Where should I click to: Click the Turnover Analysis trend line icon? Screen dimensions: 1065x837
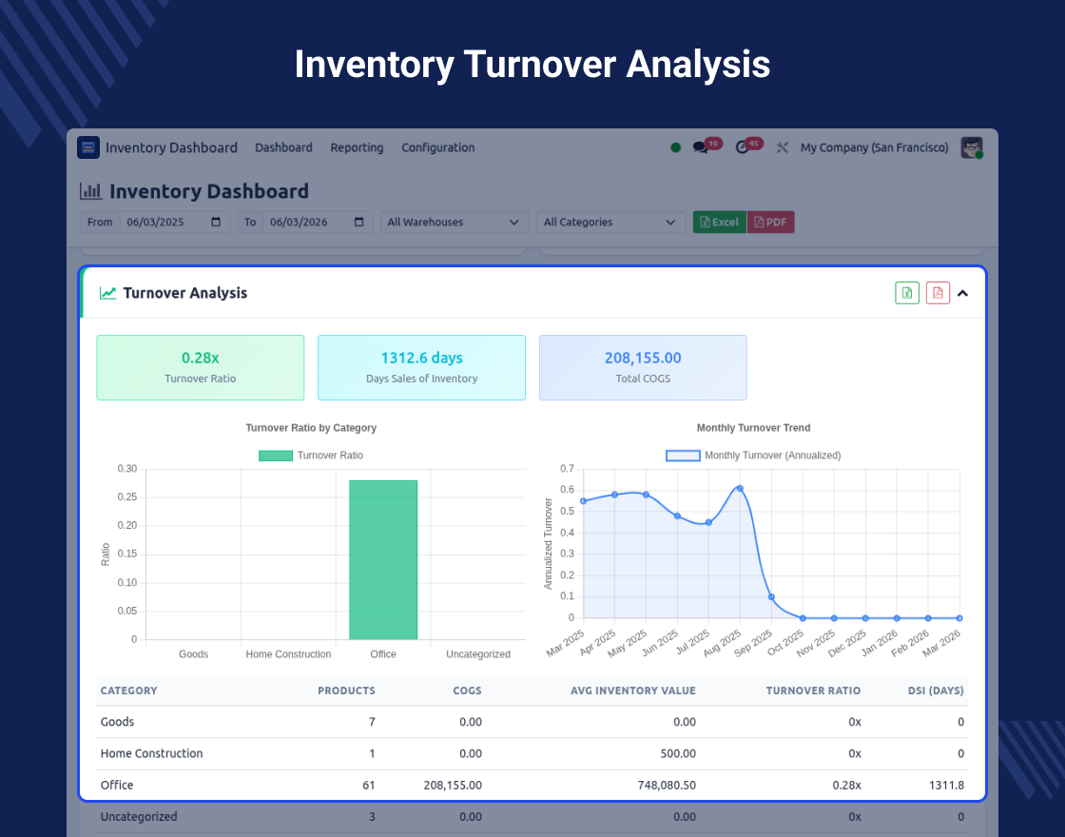pos(108,293)
